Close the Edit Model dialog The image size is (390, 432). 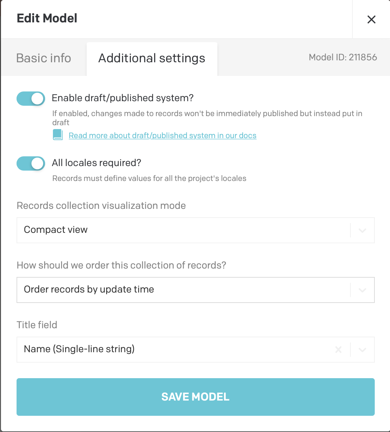[371, 19]
